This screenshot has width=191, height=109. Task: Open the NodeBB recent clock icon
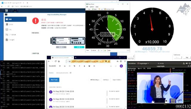(70, 66)
